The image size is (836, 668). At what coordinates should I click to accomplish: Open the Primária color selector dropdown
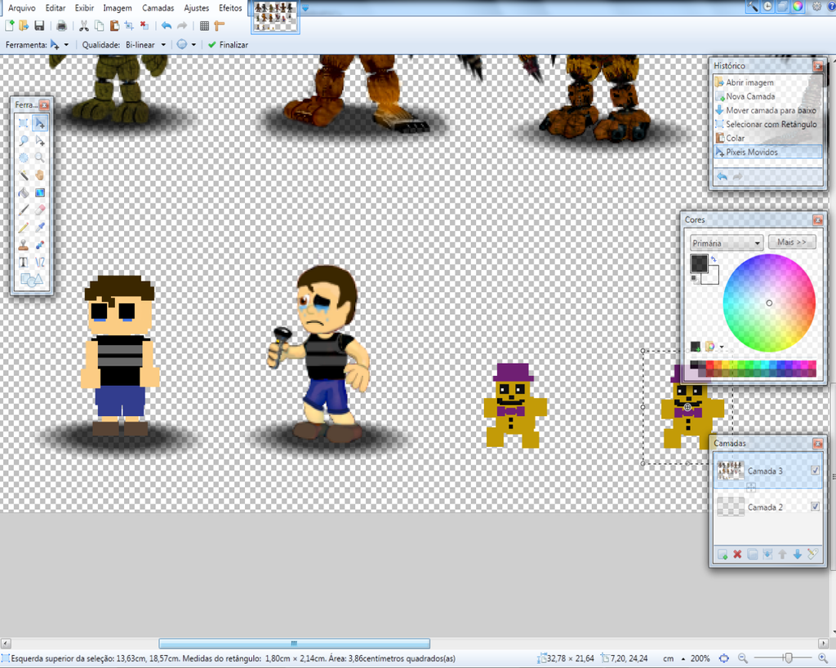tap(726, 243)
